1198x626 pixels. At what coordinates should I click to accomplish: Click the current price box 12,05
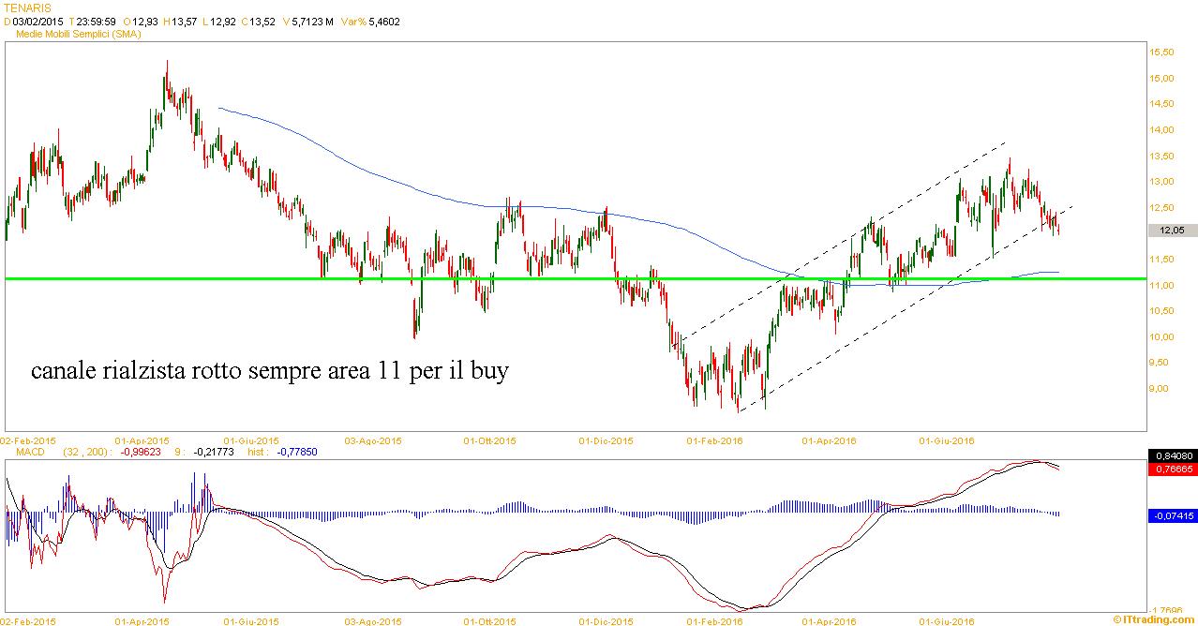point(1171,231)
